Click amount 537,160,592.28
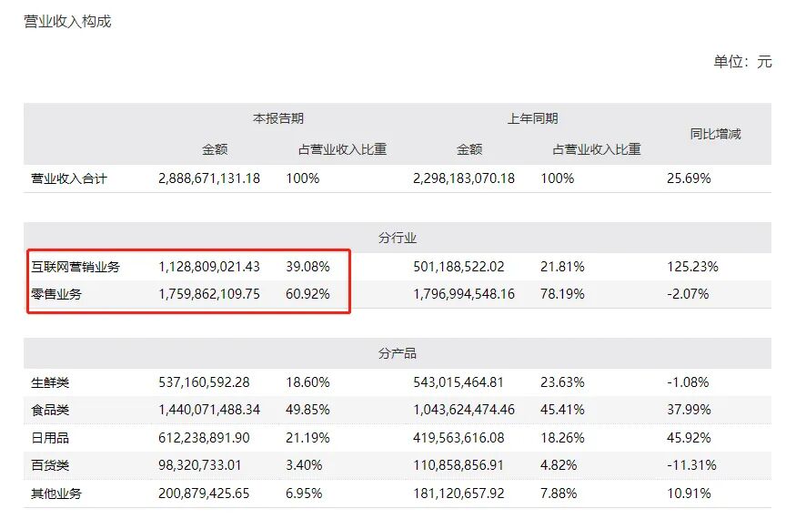 204,382
